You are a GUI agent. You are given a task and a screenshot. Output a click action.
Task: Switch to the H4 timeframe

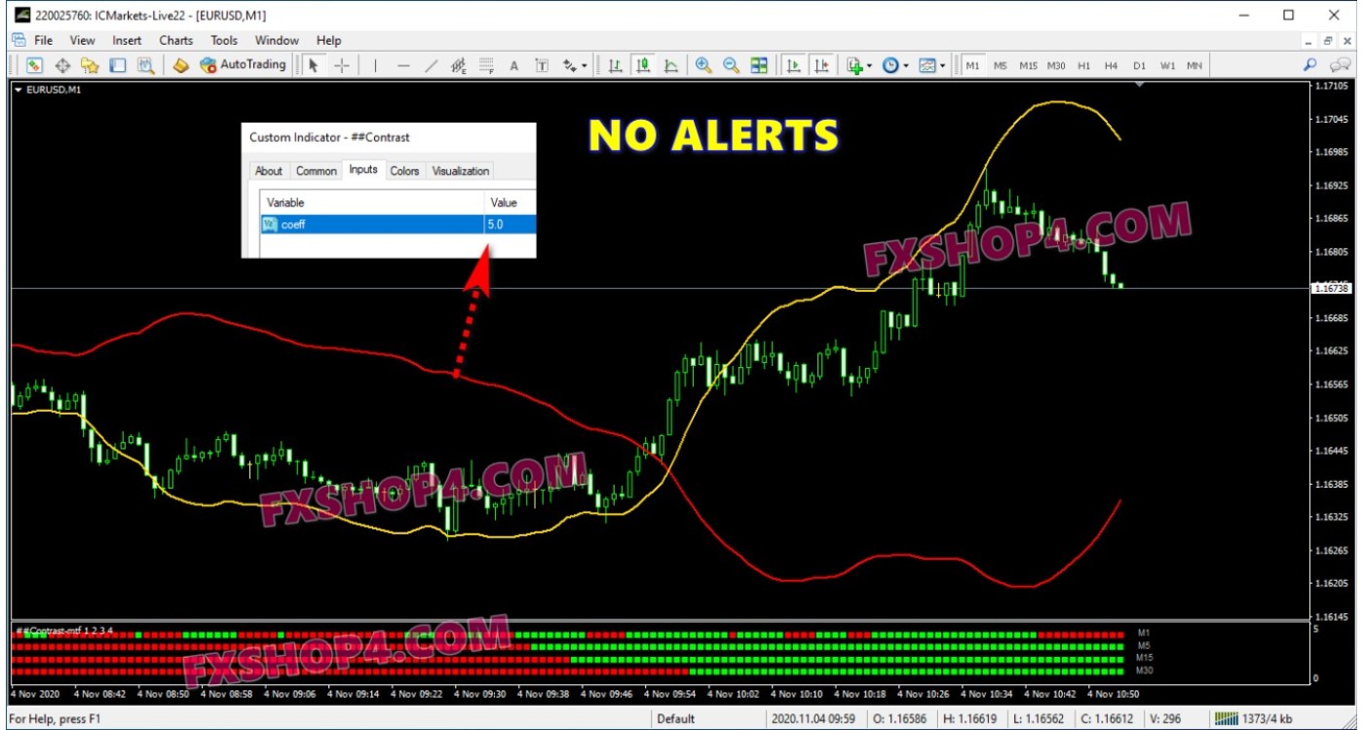(x=1111, y=65)
